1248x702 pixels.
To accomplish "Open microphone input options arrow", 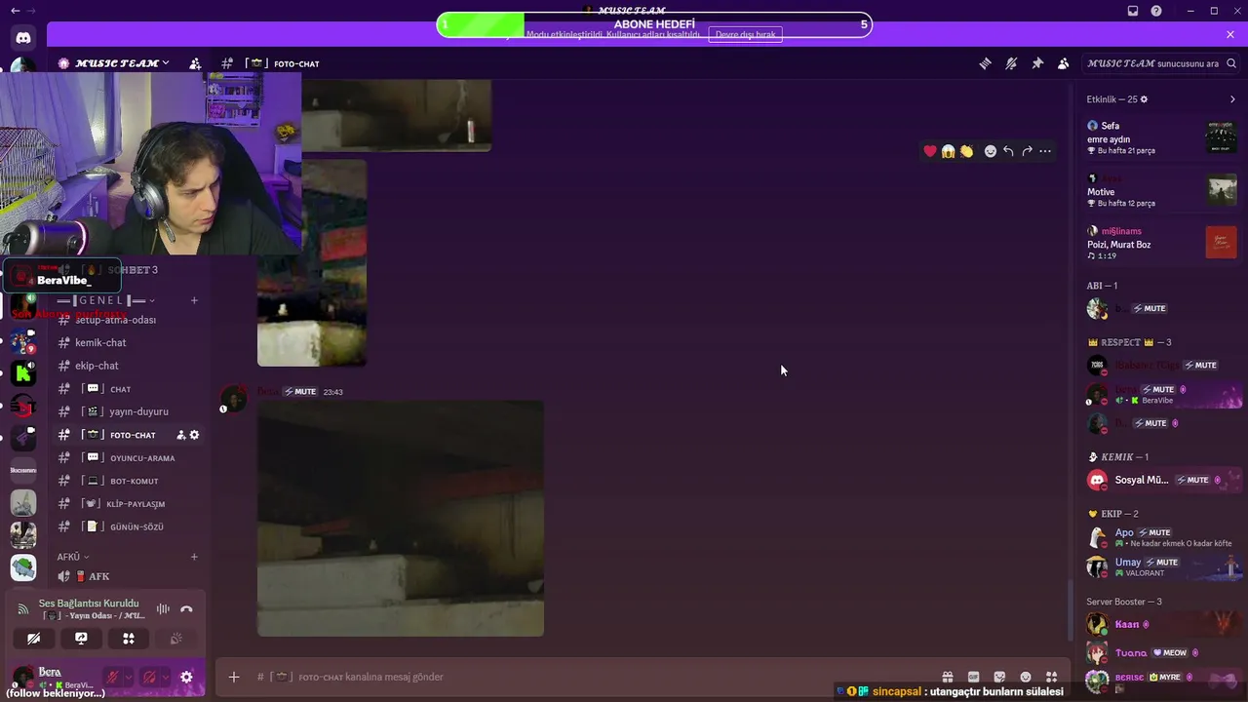I will (128, 677).
